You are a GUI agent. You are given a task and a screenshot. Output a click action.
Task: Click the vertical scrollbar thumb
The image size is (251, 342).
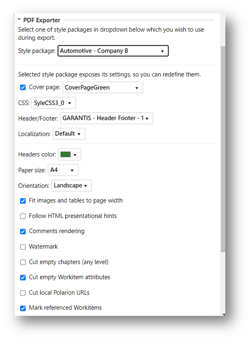(x=223, y=149)
